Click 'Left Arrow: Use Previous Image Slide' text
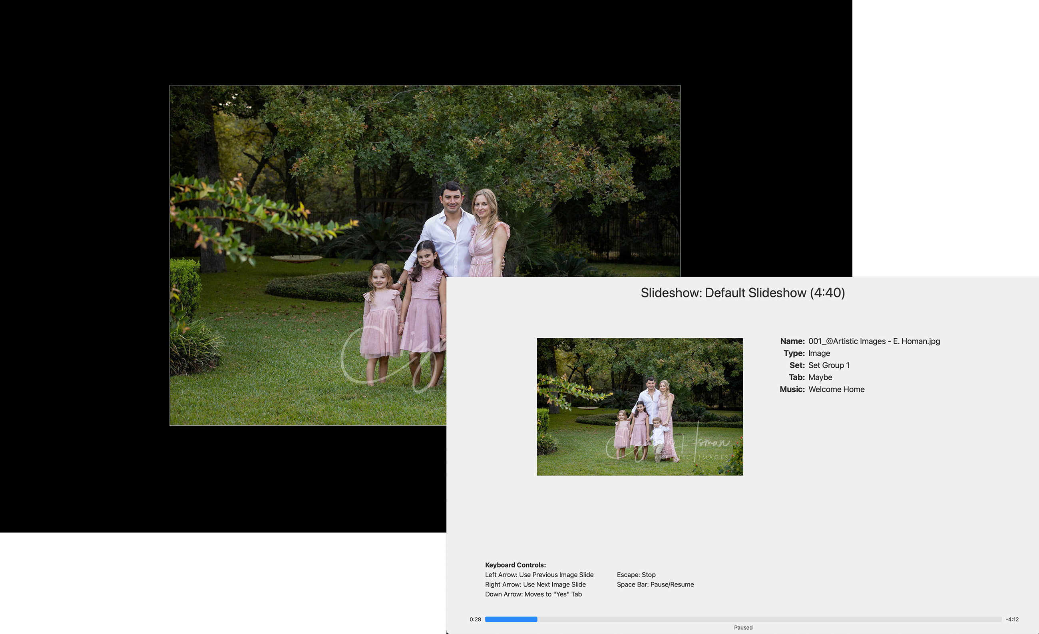The width and height of the screenshot is (1039, 634). tap(539, 574)
